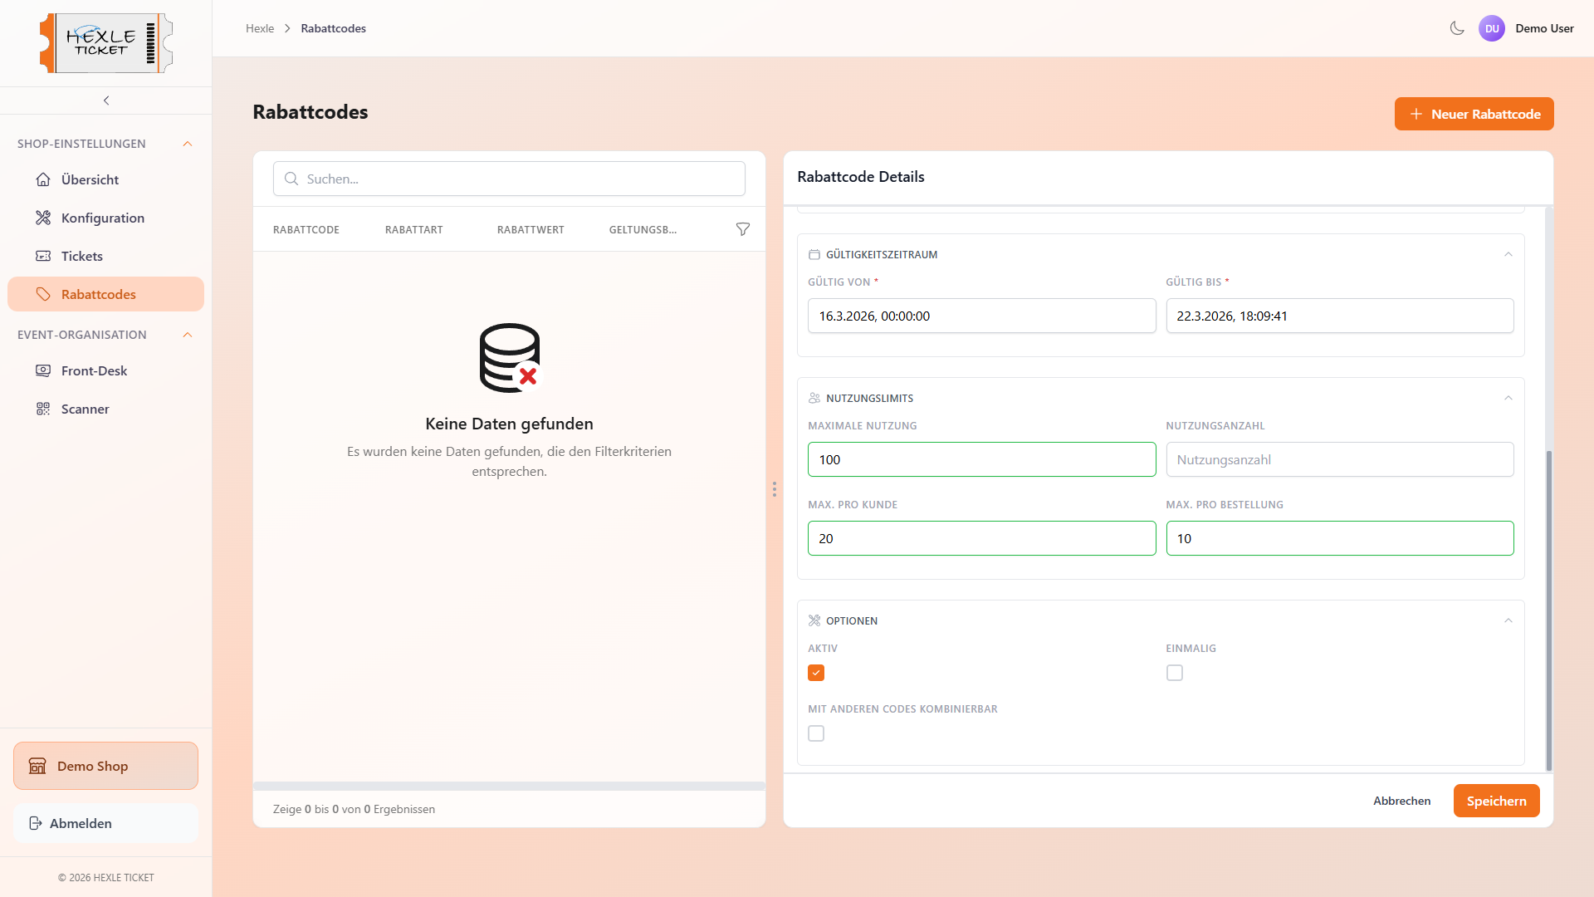
Task: Click the Scanner QR icon in sidebar
Action: (43, 409)
